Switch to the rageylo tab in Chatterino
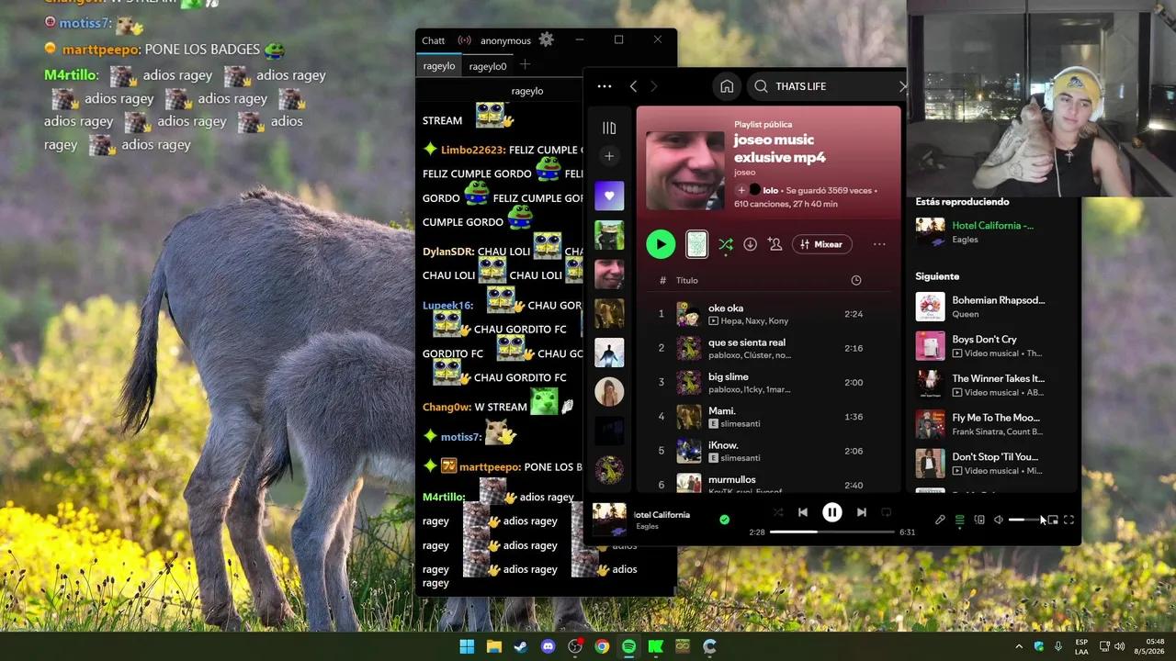 (x=439, y=66)
